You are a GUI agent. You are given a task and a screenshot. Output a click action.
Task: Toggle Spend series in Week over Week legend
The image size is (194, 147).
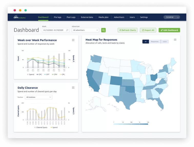(x=30, y=74)
